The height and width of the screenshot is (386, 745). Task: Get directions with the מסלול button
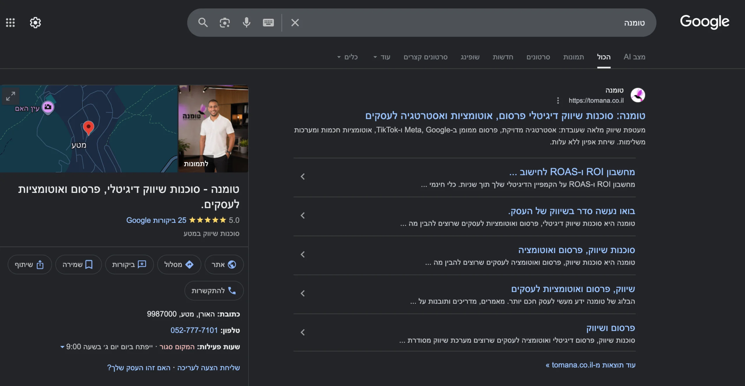click(x=179, y=264)
